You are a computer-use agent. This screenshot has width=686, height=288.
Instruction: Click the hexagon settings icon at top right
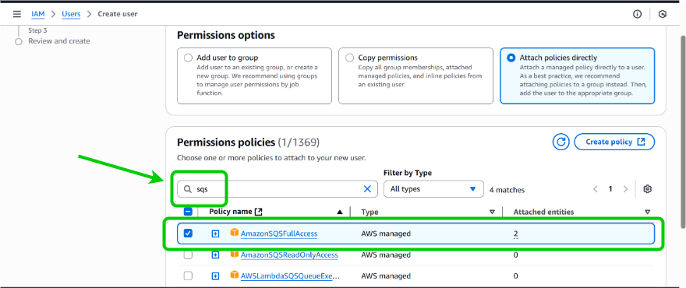[x=663, y=14]
